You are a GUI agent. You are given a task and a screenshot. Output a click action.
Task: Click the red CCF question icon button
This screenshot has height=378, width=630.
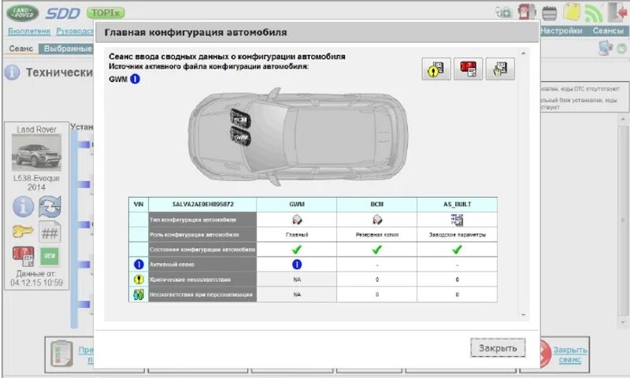point(468,69)
